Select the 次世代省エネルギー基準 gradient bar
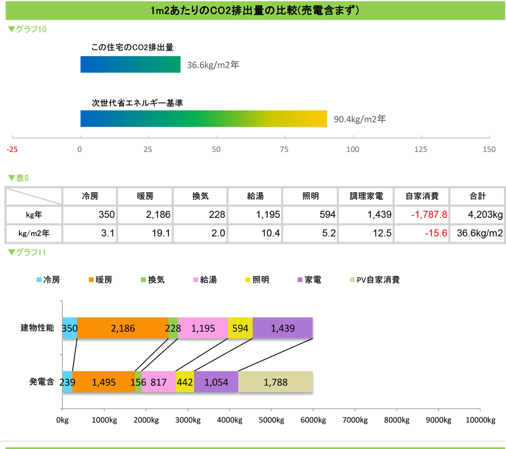The image size is (506, 449). pyautogui.click(x=203, y=119)
